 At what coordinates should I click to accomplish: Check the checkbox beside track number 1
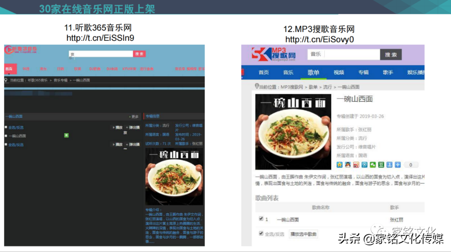click(x=261, y=218)
